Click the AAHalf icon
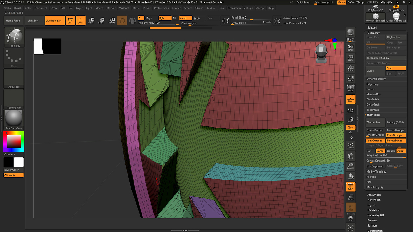413x232 pixels. (350, 78)
